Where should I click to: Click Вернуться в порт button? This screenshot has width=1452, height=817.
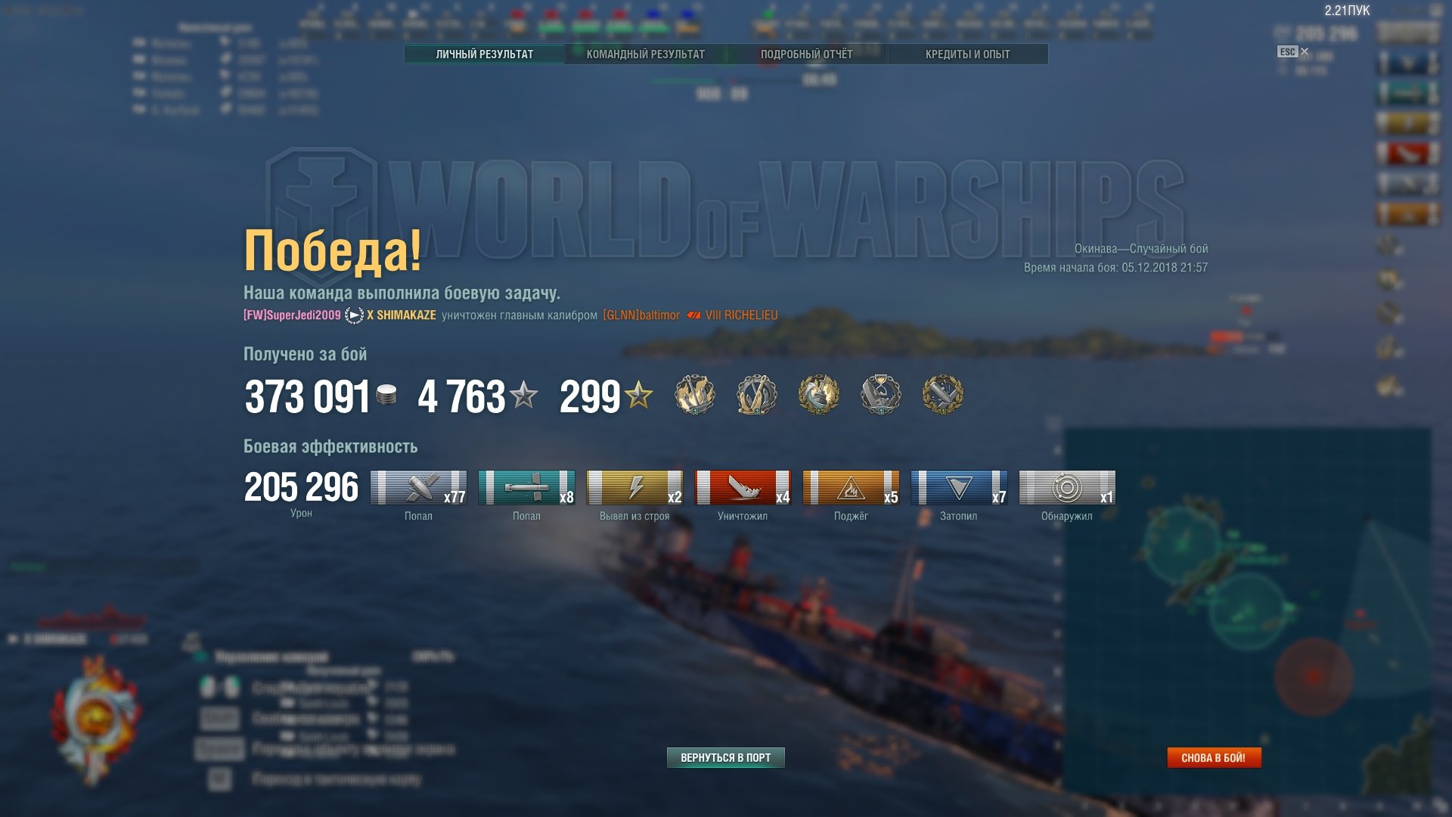coord(725,757)
